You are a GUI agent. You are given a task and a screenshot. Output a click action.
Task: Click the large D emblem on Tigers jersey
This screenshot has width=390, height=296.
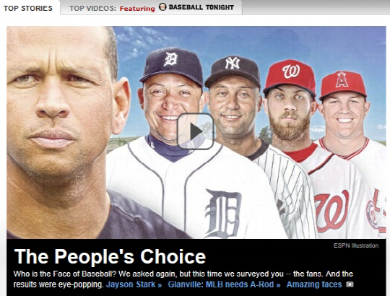pos(222,213)
